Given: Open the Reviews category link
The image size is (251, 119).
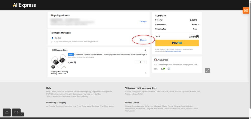Looking at the screenshot, I should (x=96, y=106).
